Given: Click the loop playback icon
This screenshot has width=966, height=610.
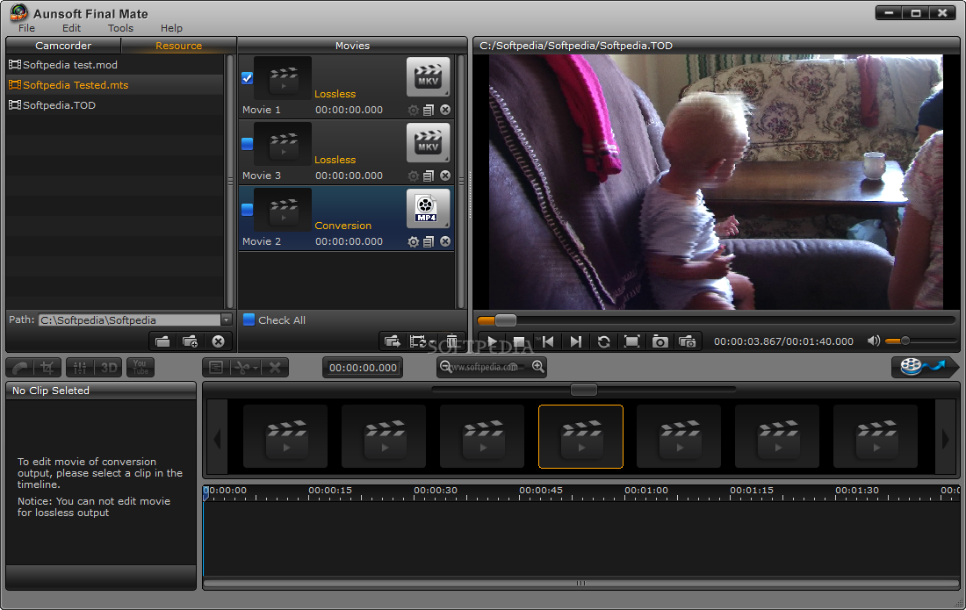Looking at the screenshot, I should coord(603,341).
